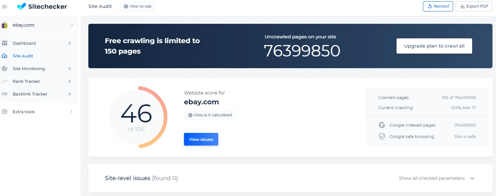Screen dimensions: 496x196
Task: Open Site Audit in the sidebar
Action: point(23,56)
